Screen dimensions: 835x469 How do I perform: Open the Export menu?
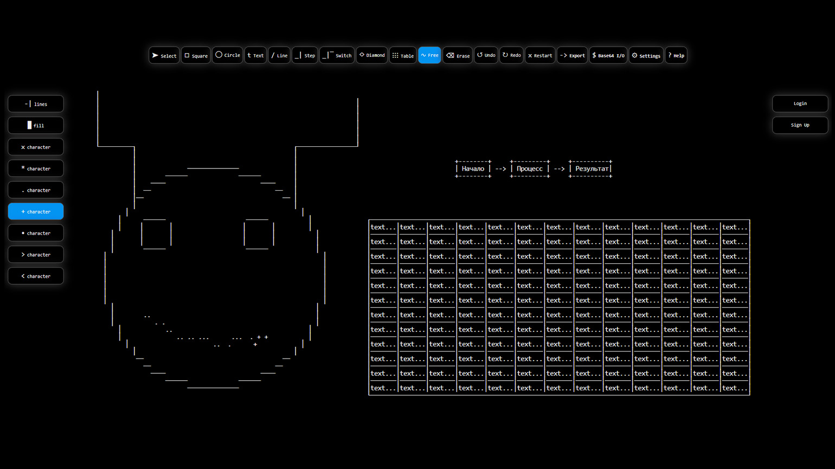(572, 55)
